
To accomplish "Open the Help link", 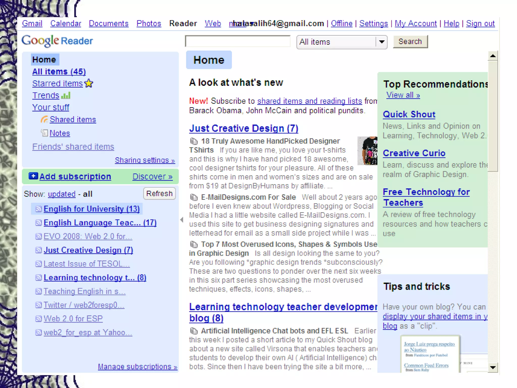I will click(x=451, y=23).
